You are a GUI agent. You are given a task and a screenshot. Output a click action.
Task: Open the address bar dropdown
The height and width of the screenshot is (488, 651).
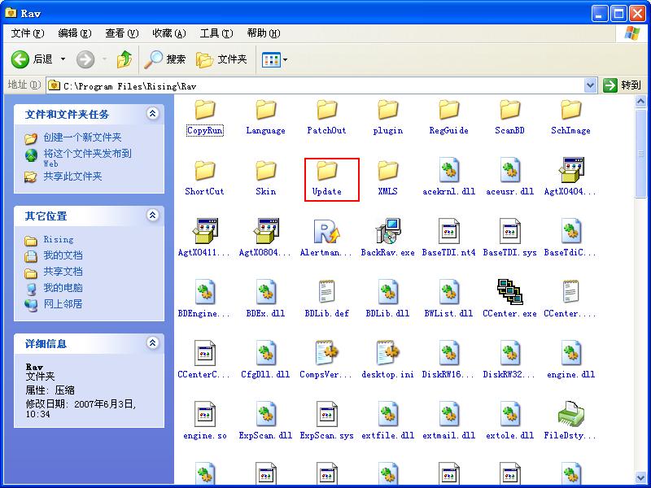pyautogui.click(x=590, y=85)
